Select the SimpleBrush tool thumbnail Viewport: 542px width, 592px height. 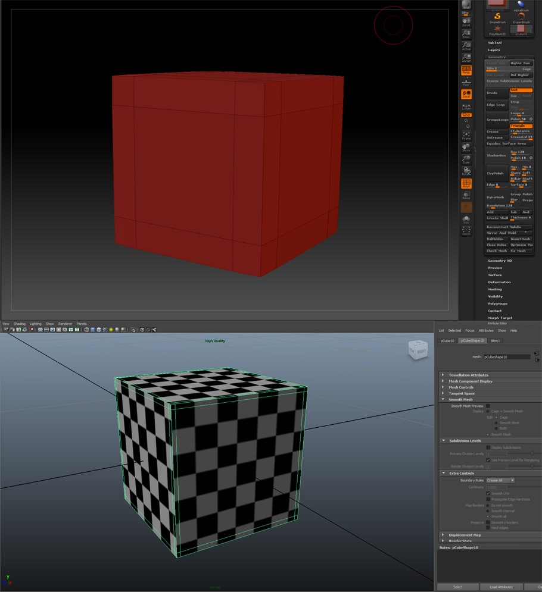[497, 18]
